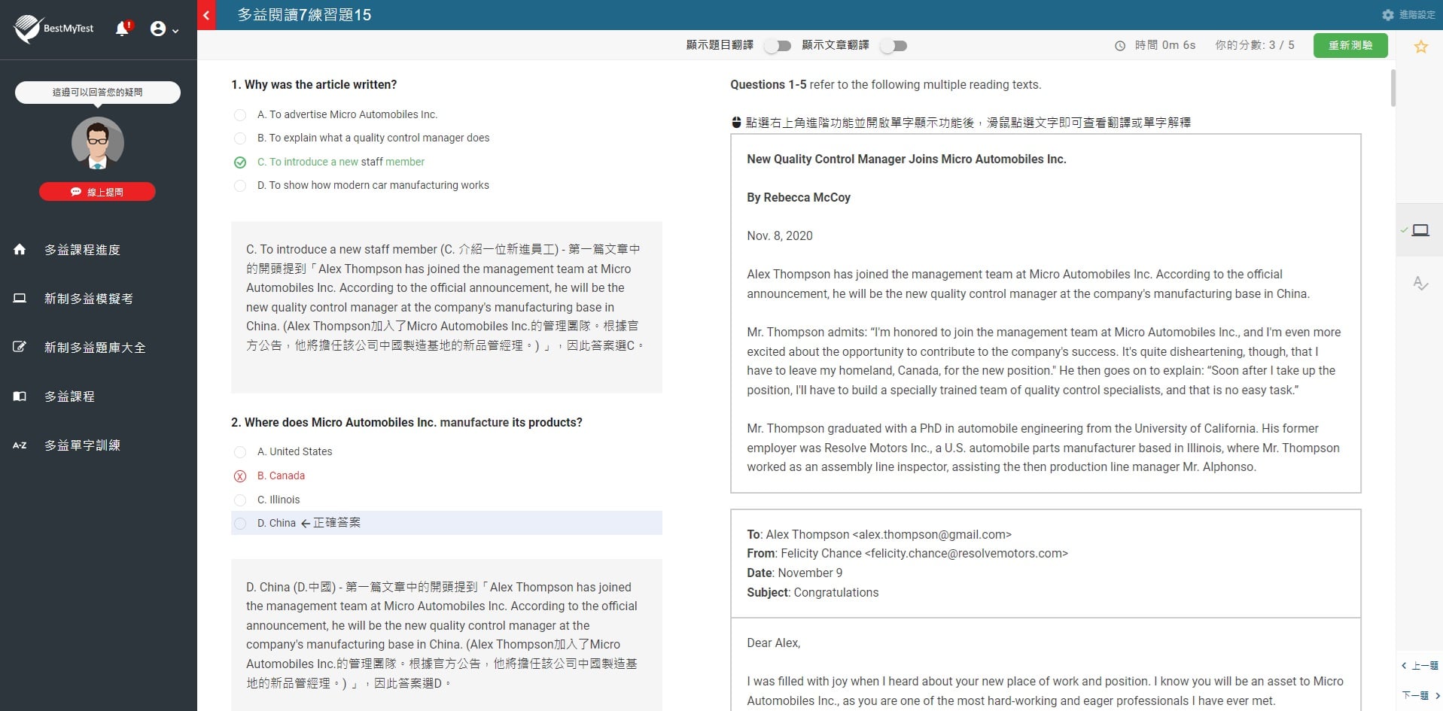Image resolution: width=1443 pixels, height=711 pixels.
Task: Open 新制多益題庫大全 from the sidebar
Action: click(95, 348)
